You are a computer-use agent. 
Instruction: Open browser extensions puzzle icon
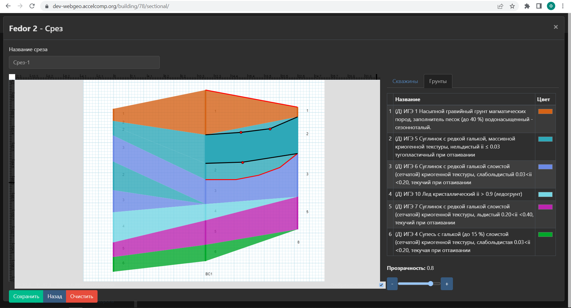[527, 6]
